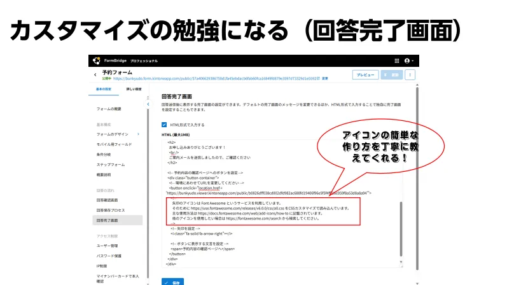The image size is (507, 285).
Task: Toggle the HTML形式で入力する checkbox
Action: [165, 125]
